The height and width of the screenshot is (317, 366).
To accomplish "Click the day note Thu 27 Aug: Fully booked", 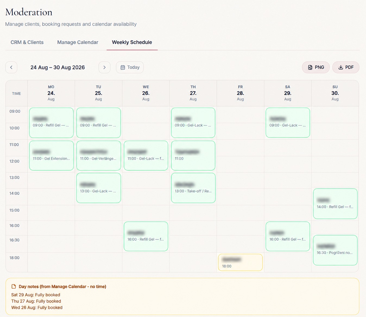I will [36, 301].
